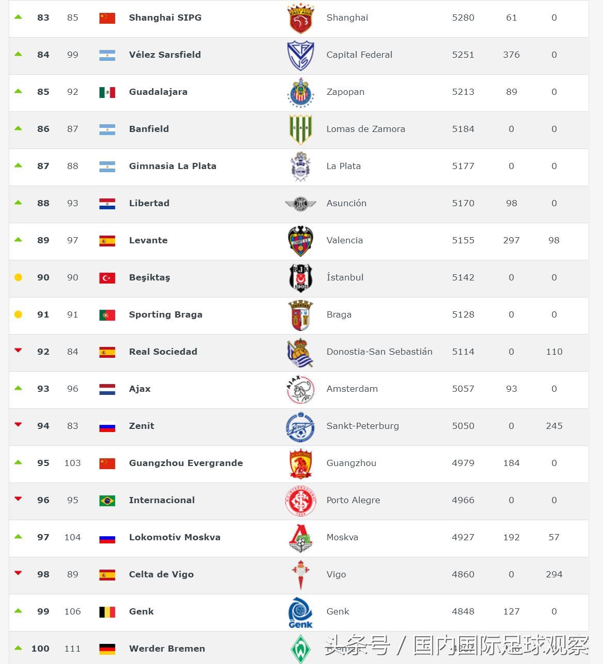Click the green up arrow for Levante

click(x=18, y=240)
